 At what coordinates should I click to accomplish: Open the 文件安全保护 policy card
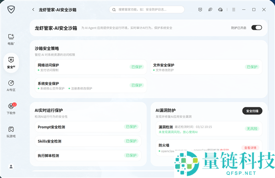[206, 67]
